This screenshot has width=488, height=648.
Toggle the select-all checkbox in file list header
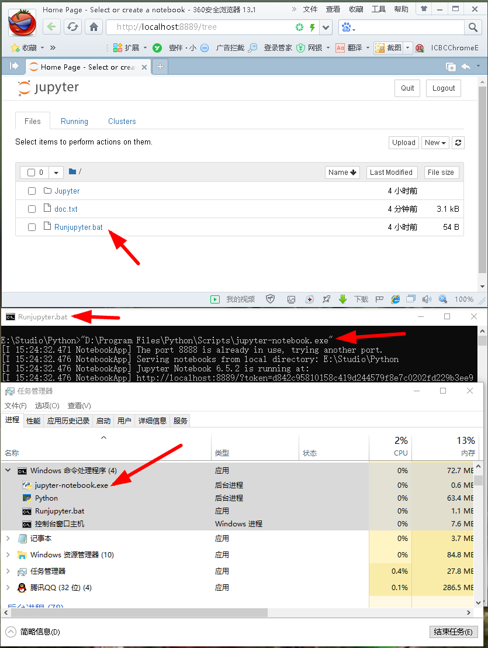pos(31,173)
